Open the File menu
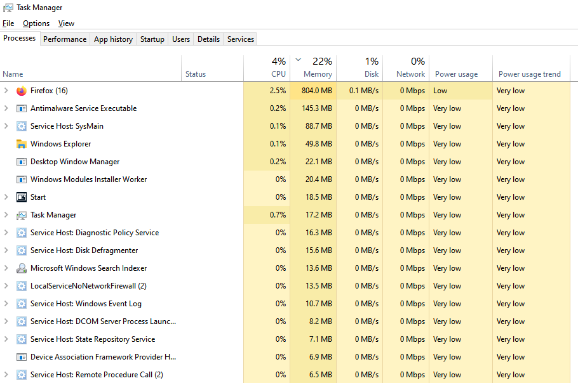Screen dimensions: 578x383 [x=8, y=23]
